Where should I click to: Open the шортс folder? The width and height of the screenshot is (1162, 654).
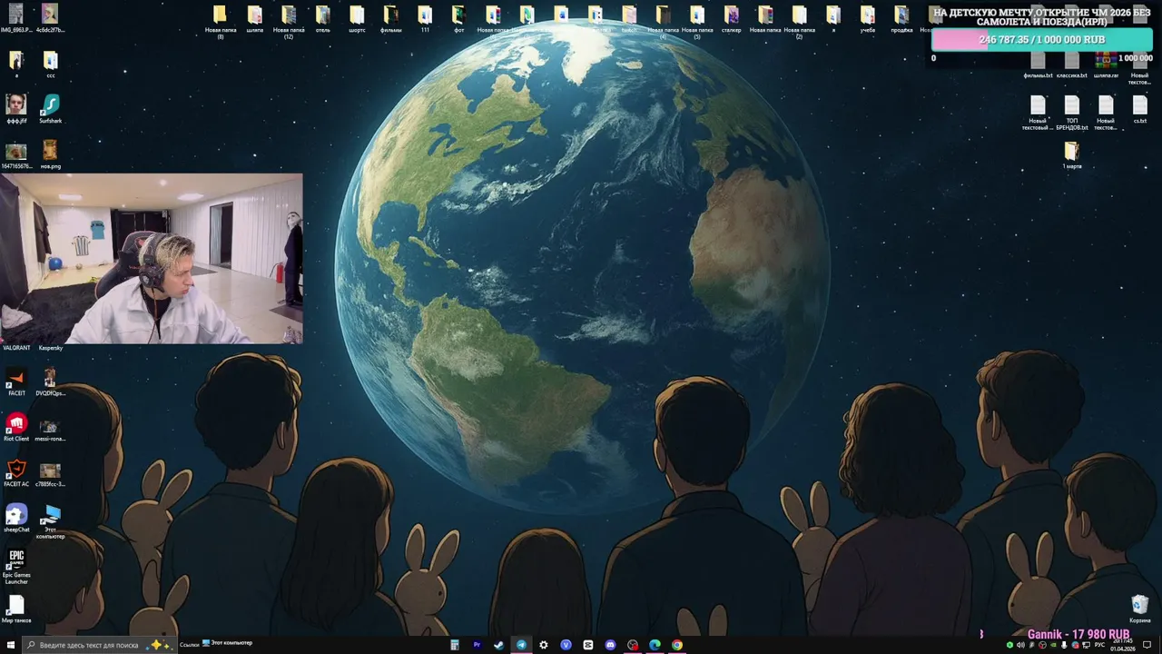pos(357,19)
